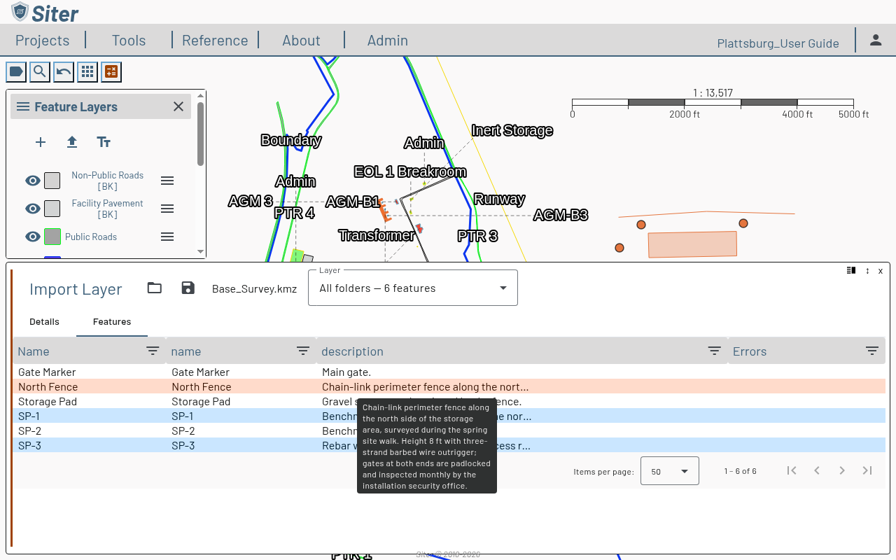Open the Tools menu

tap(129, 40)
